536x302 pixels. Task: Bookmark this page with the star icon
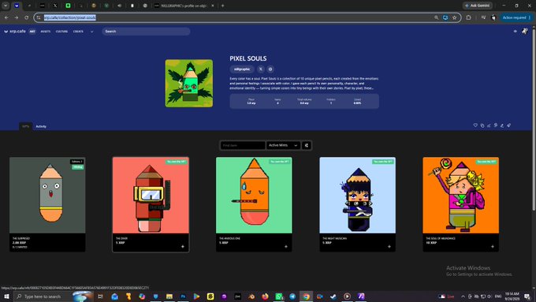[454, 17]
